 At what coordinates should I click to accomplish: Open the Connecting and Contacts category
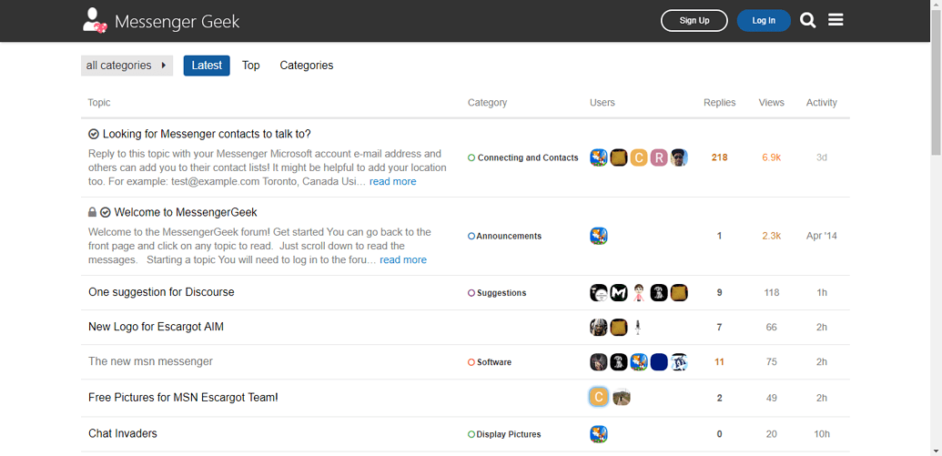[523, 158]
